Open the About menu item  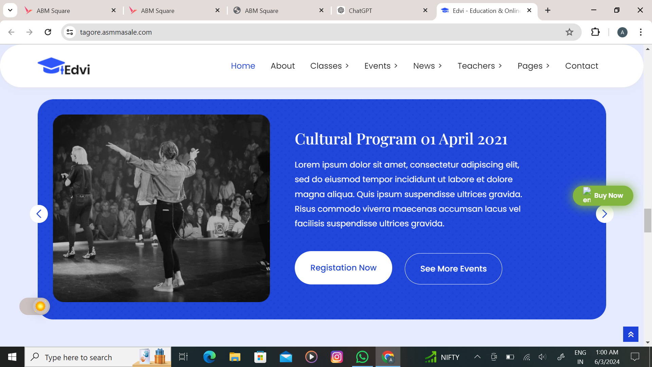point(283,66)
